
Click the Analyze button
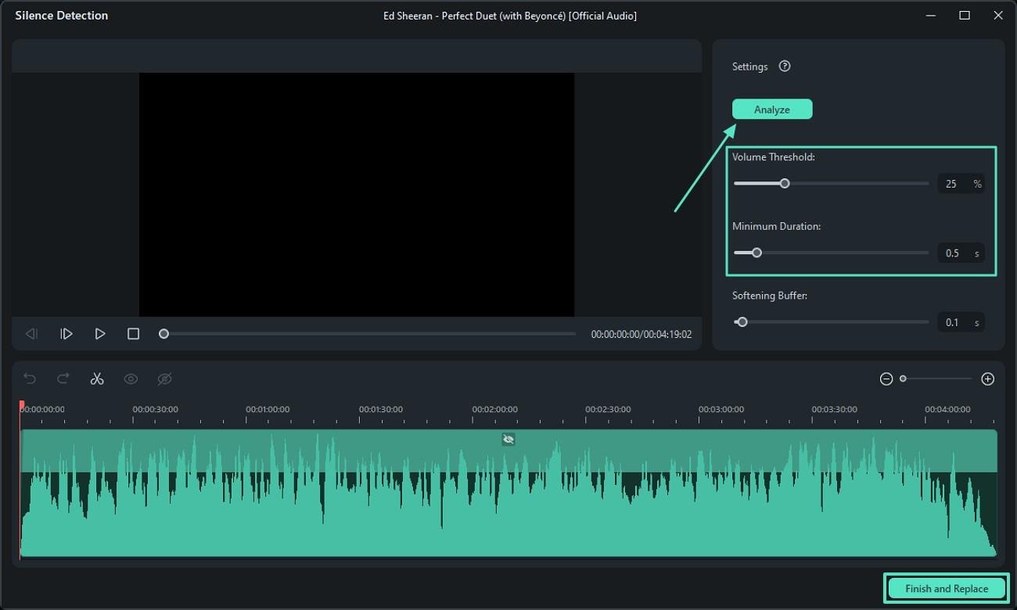(x=772, y=109)
